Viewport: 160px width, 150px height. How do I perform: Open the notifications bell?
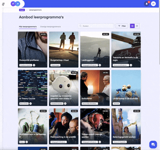(x=147, y=4)
